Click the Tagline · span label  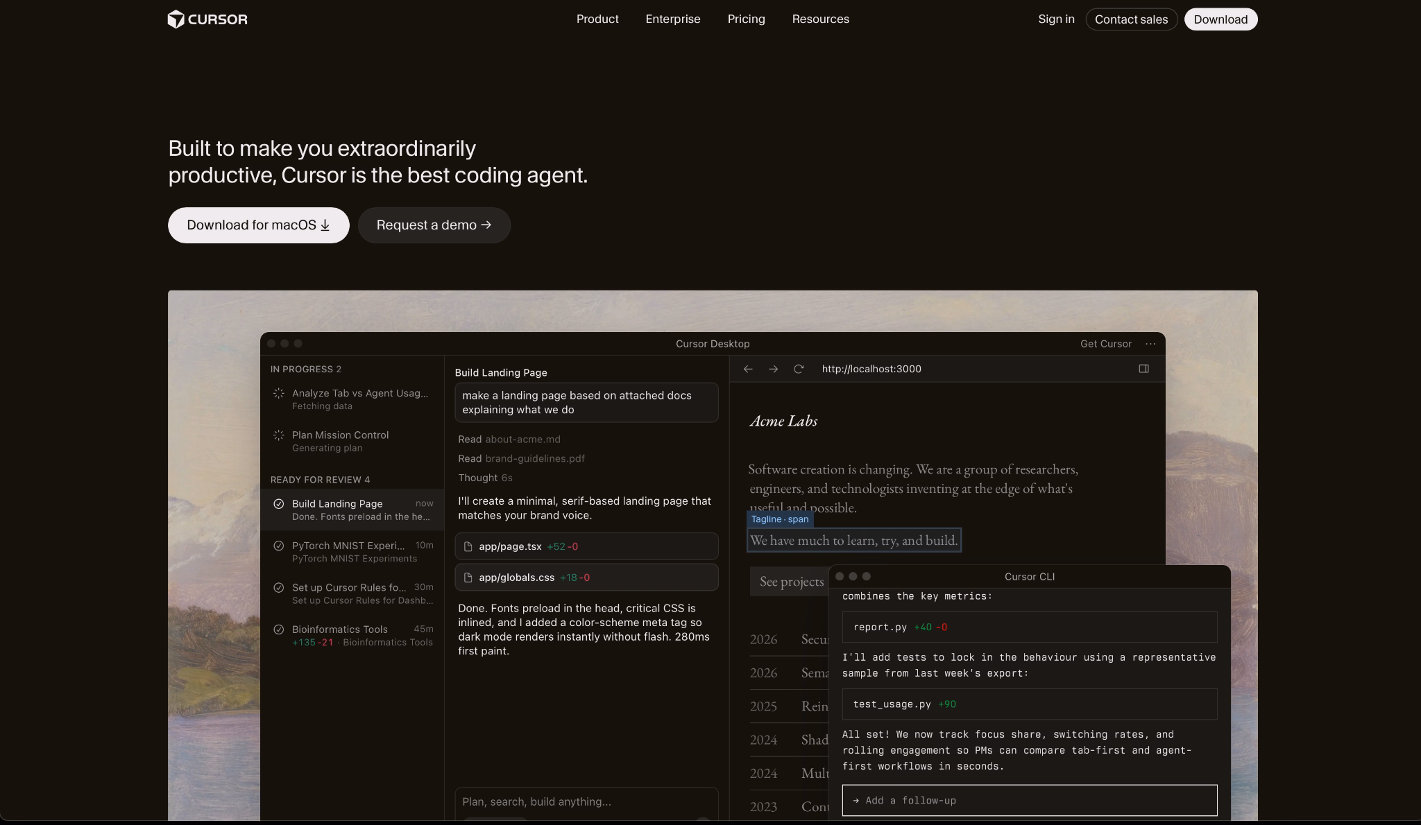(780, 519)
